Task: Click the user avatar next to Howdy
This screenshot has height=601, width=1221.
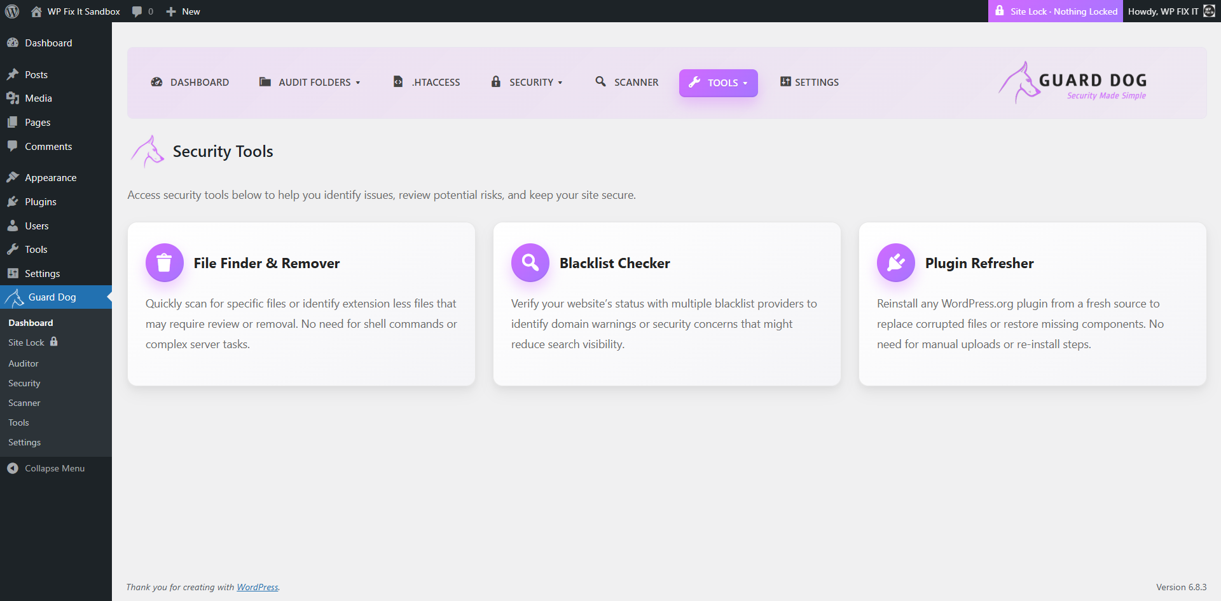Action: coord(1209,11)
